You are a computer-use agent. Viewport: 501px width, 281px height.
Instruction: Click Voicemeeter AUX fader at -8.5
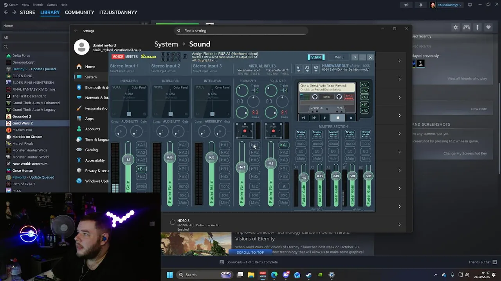click(270, 164)
